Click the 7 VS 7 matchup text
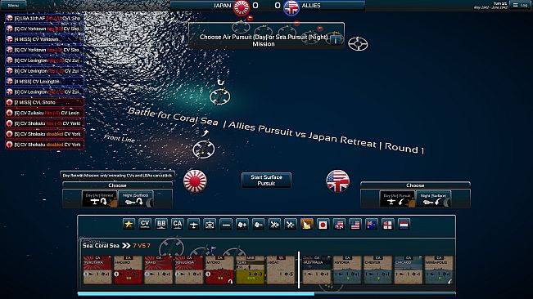The height and width of the screenshot is (299, 533). pyautogui.click(x=142, y=245)
